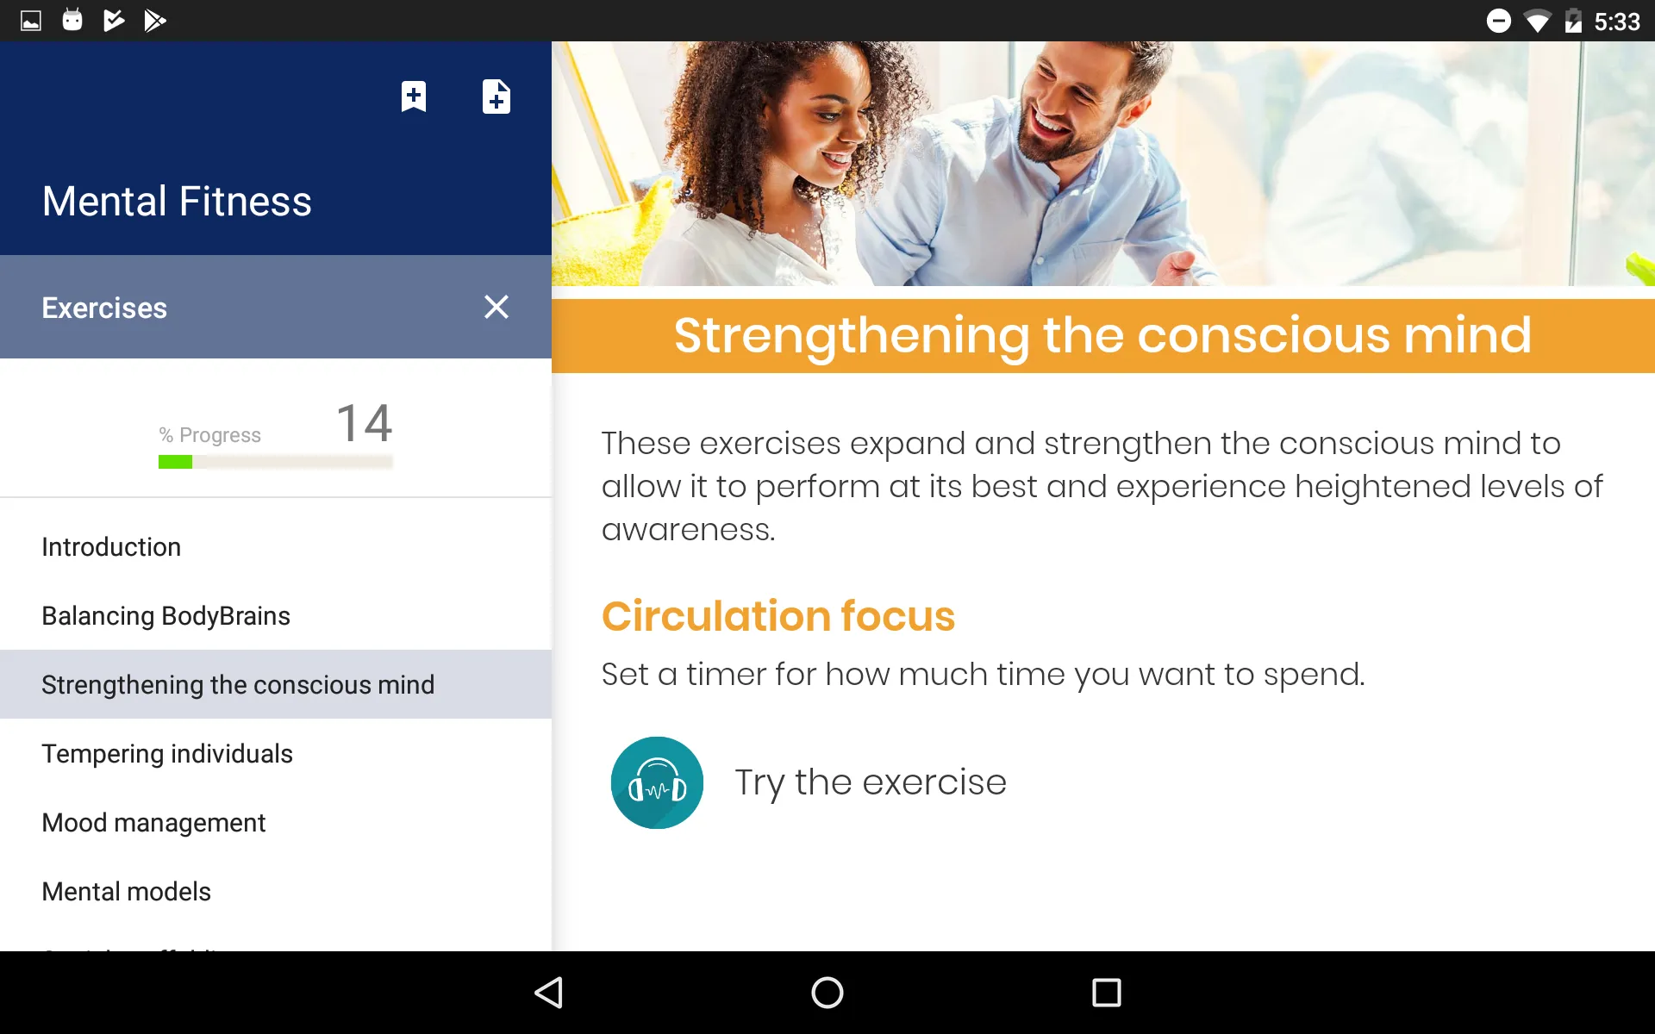Click Try the exercise button
This screenshot has height=1034, width=1655.
pyautogui.click(x=871, y=782)
